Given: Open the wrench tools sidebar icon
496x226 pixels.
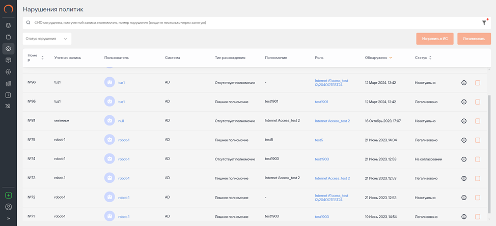Looking at the screenshot, I should click(9, 106).
